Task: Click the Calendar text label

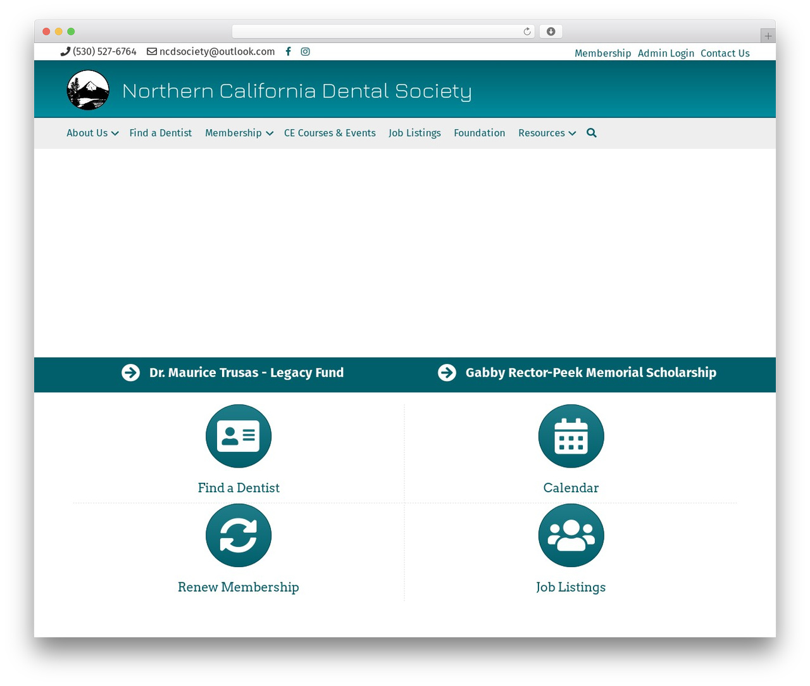Action: [571, 488]
